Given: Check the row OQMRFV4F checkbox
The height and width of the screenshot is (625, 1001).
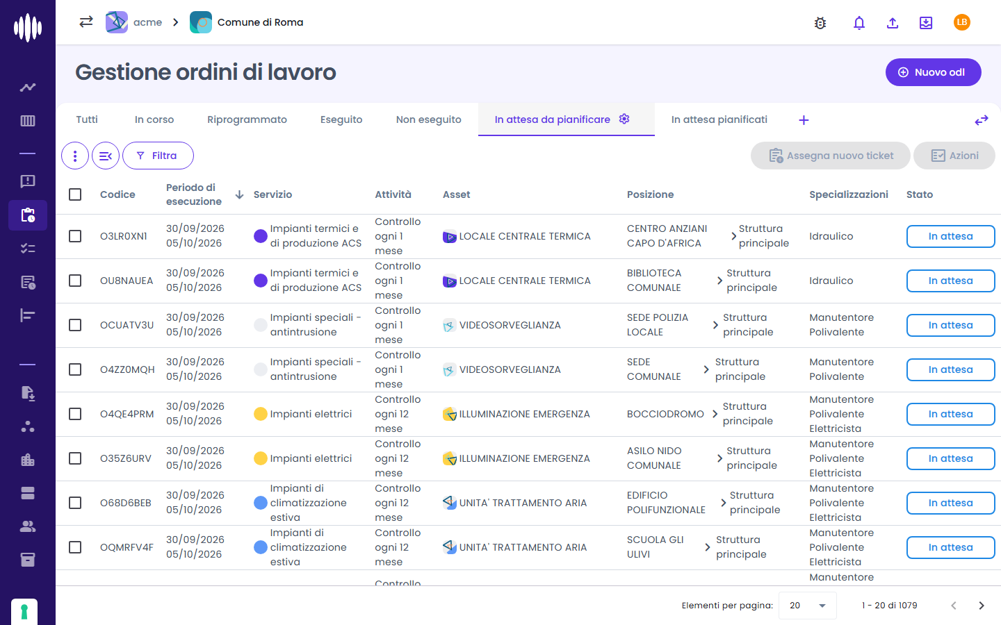Looking at the screenshot, I should [x=75, y=547].
